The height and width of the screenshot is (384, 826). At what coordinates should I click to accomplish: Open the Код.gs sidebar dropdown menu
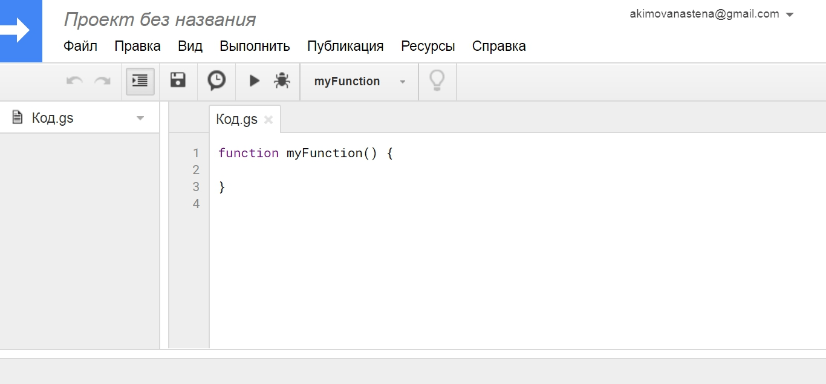(141, 117)
